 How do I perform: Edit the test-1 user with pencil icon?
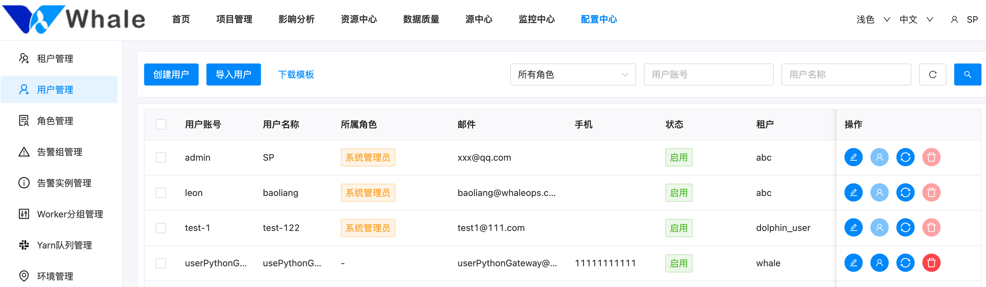click(x=853, y=228)
